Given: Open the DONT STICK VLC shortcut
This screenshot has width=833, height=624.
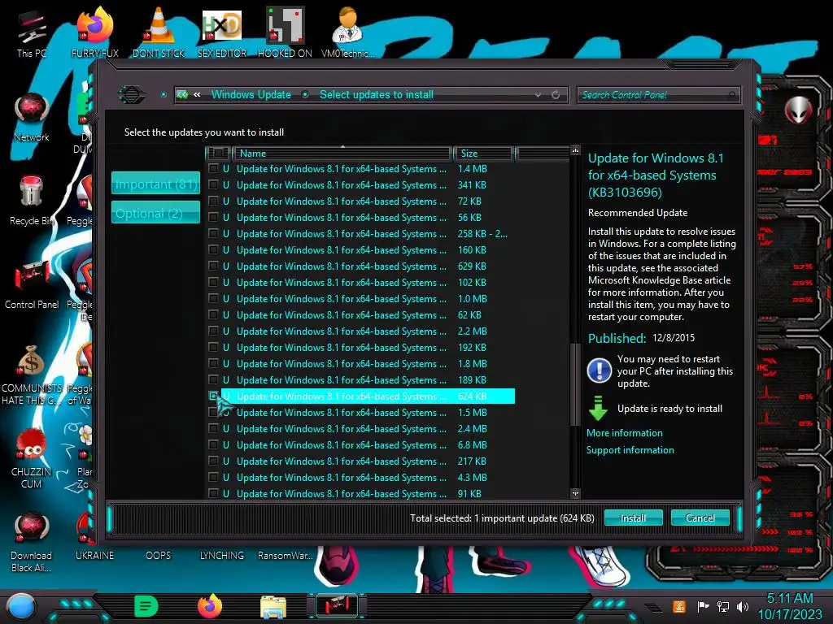Looking at the screenshot, I should 159,32.
